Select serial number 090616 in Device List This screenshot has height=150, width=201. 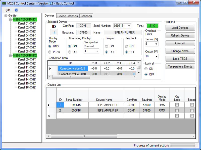click(76, 110)
